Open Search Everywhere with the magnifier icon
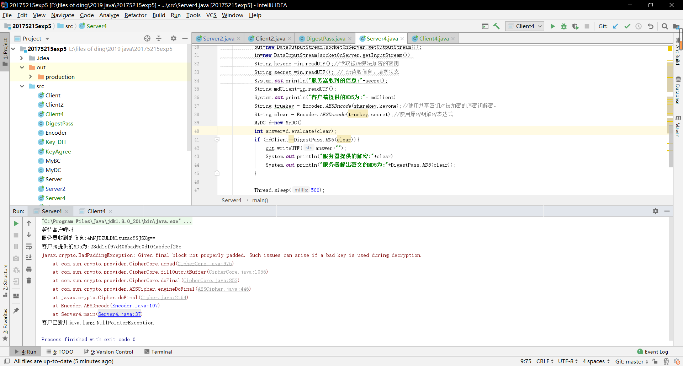 click(x=665, y=26)
